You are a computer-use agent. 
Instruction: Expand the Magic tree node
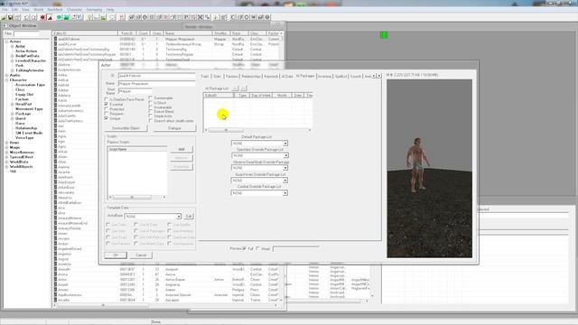click(x=6, y=147)
